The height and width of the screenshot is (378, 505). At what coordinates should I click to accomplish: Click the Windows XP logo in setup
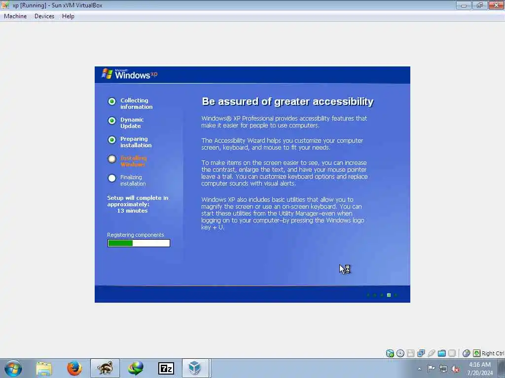(130, 74)
